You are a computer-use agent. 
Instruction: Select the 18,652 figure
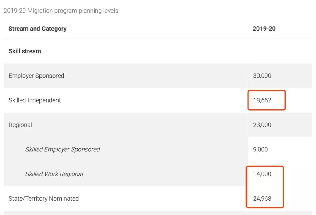pyautogui.click(x=262, y=100)
